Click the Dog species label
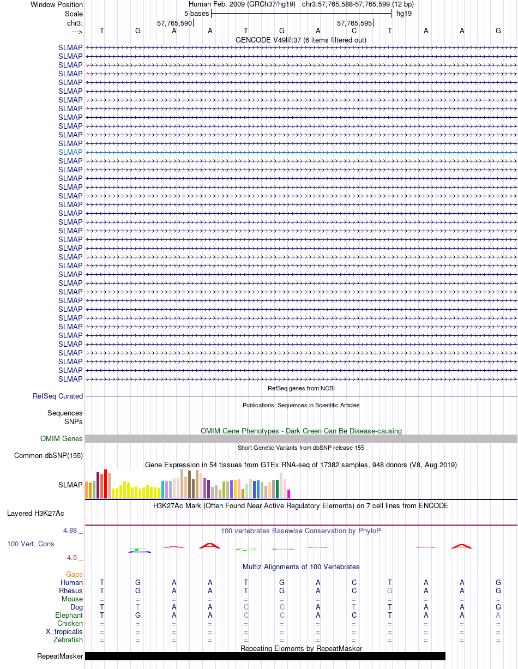Viewport: 518px width, 669px height. (x=76, y=607)
